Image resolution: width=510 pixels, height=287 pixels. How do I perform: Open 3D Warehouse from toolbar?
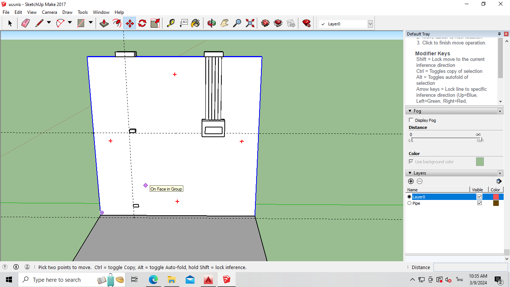[x=265, y=23]
